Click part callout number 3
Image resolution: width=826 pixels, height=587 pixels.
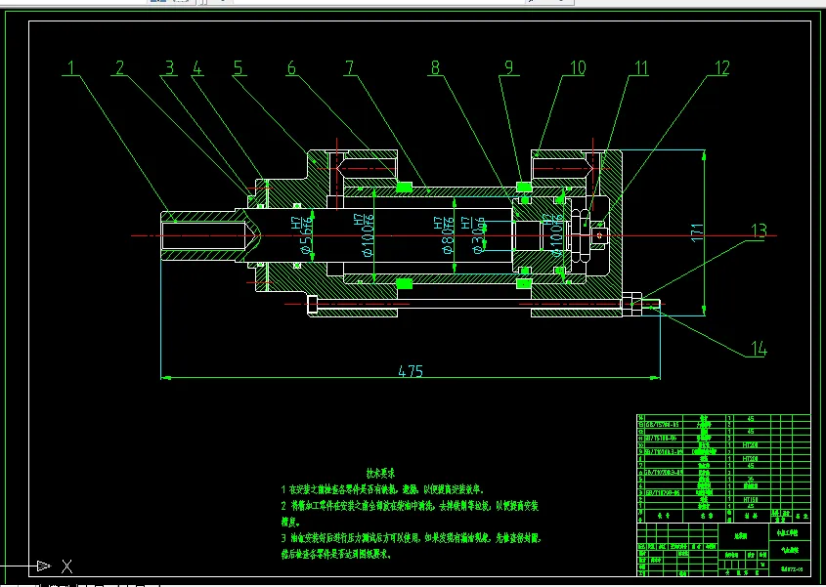pyautogui.click(x=169, y=68)
